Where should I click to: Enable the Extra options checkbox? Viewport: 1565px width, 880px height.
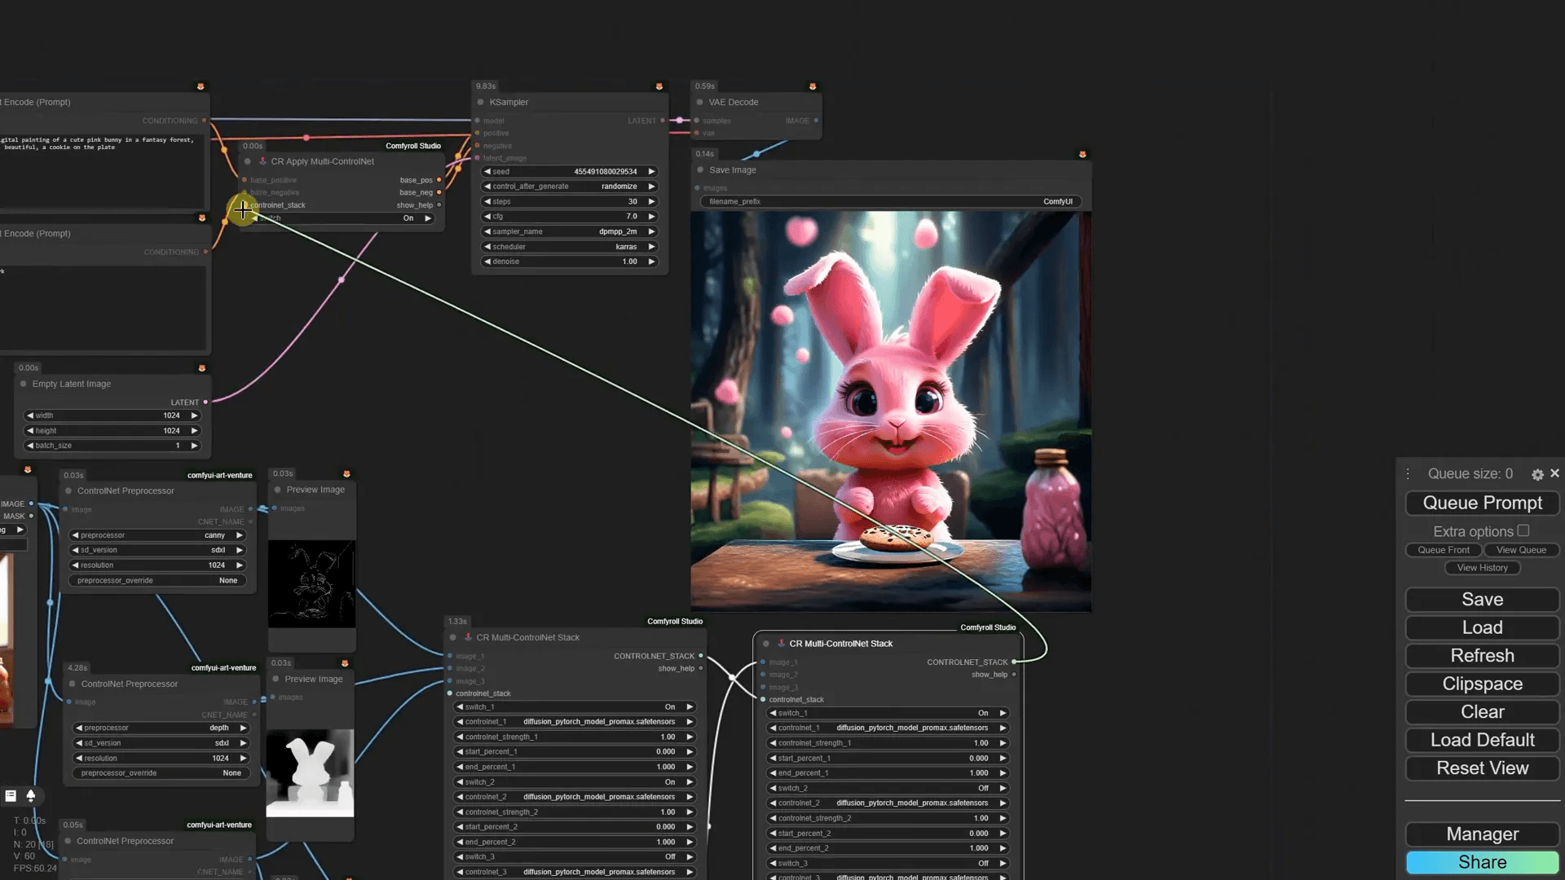pyautogui.click(x=1523, y=530)
